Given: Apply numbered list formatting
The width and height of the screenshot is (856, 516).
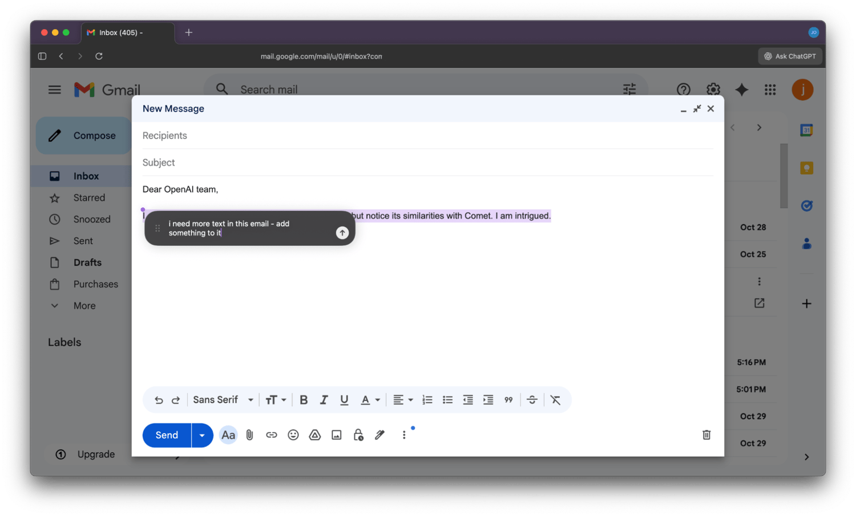Looking at the screenshot, I should pos(427,400).
